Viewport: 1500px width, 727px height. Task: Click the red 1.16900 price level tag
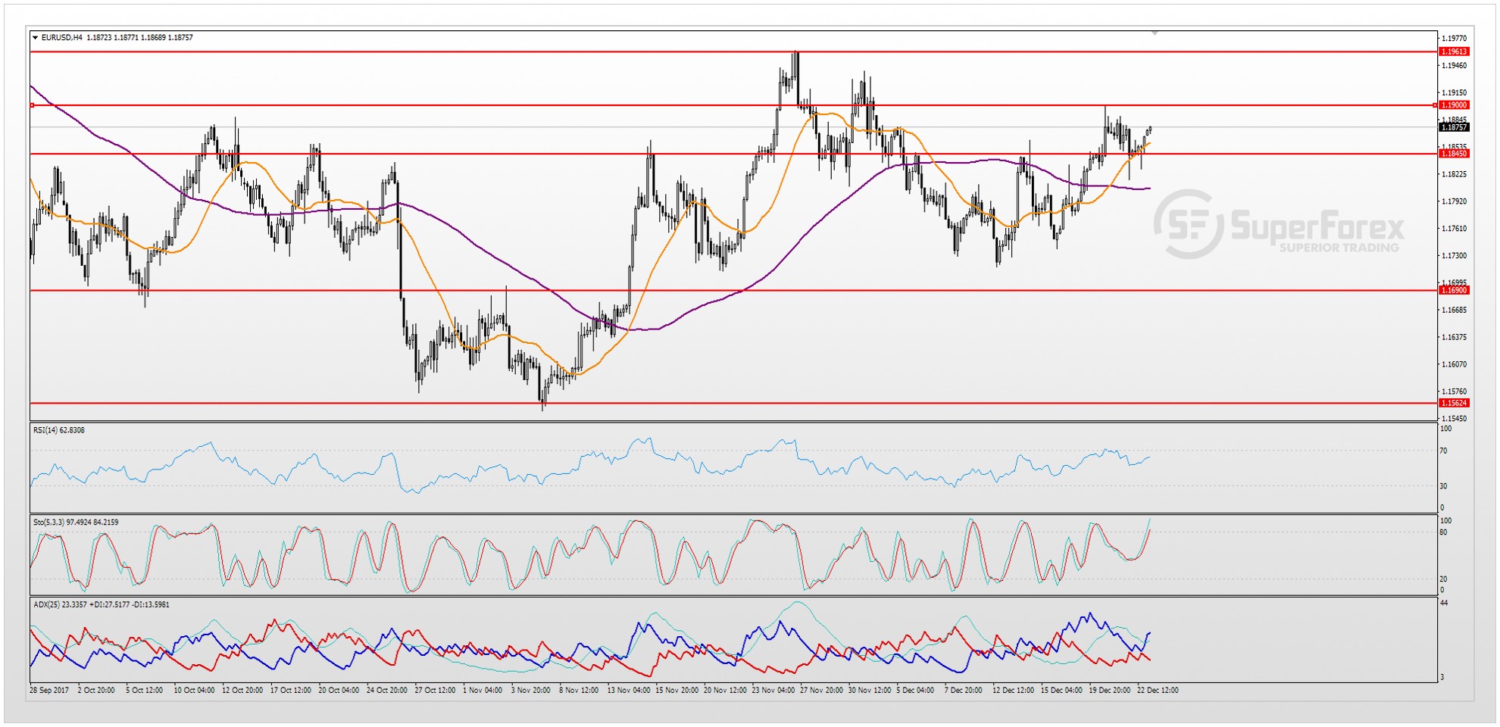click(x=1455, y=290)
